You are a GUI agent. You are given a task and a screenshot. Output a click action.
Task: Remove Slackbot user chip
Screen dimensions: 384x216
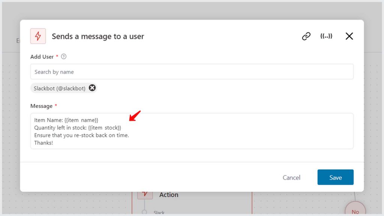[x=92, y=88]
